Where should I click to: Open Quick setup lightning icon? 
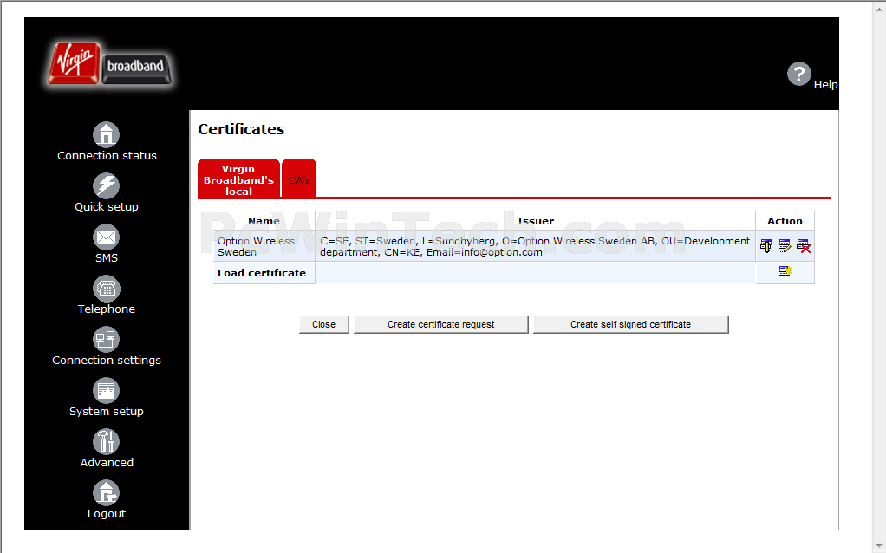click(x=107, y=185)
